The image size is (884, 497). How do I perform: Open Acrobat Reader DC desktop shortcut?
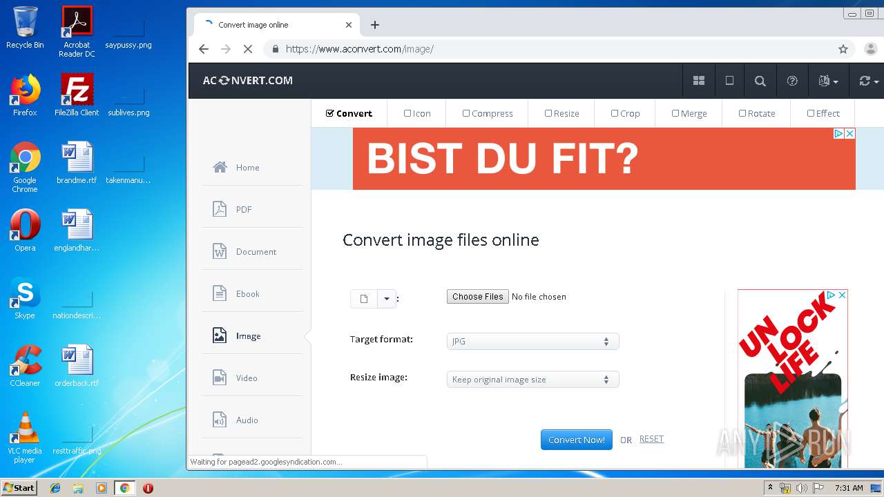(x=77, y=32)
